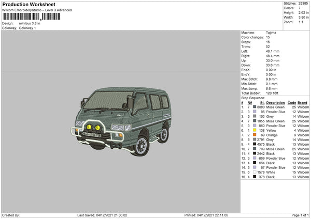Image resolution: width=311 pixels, height=219 pixels.
Task: Click the Grey swatch in stop 3
Action: 255,116
